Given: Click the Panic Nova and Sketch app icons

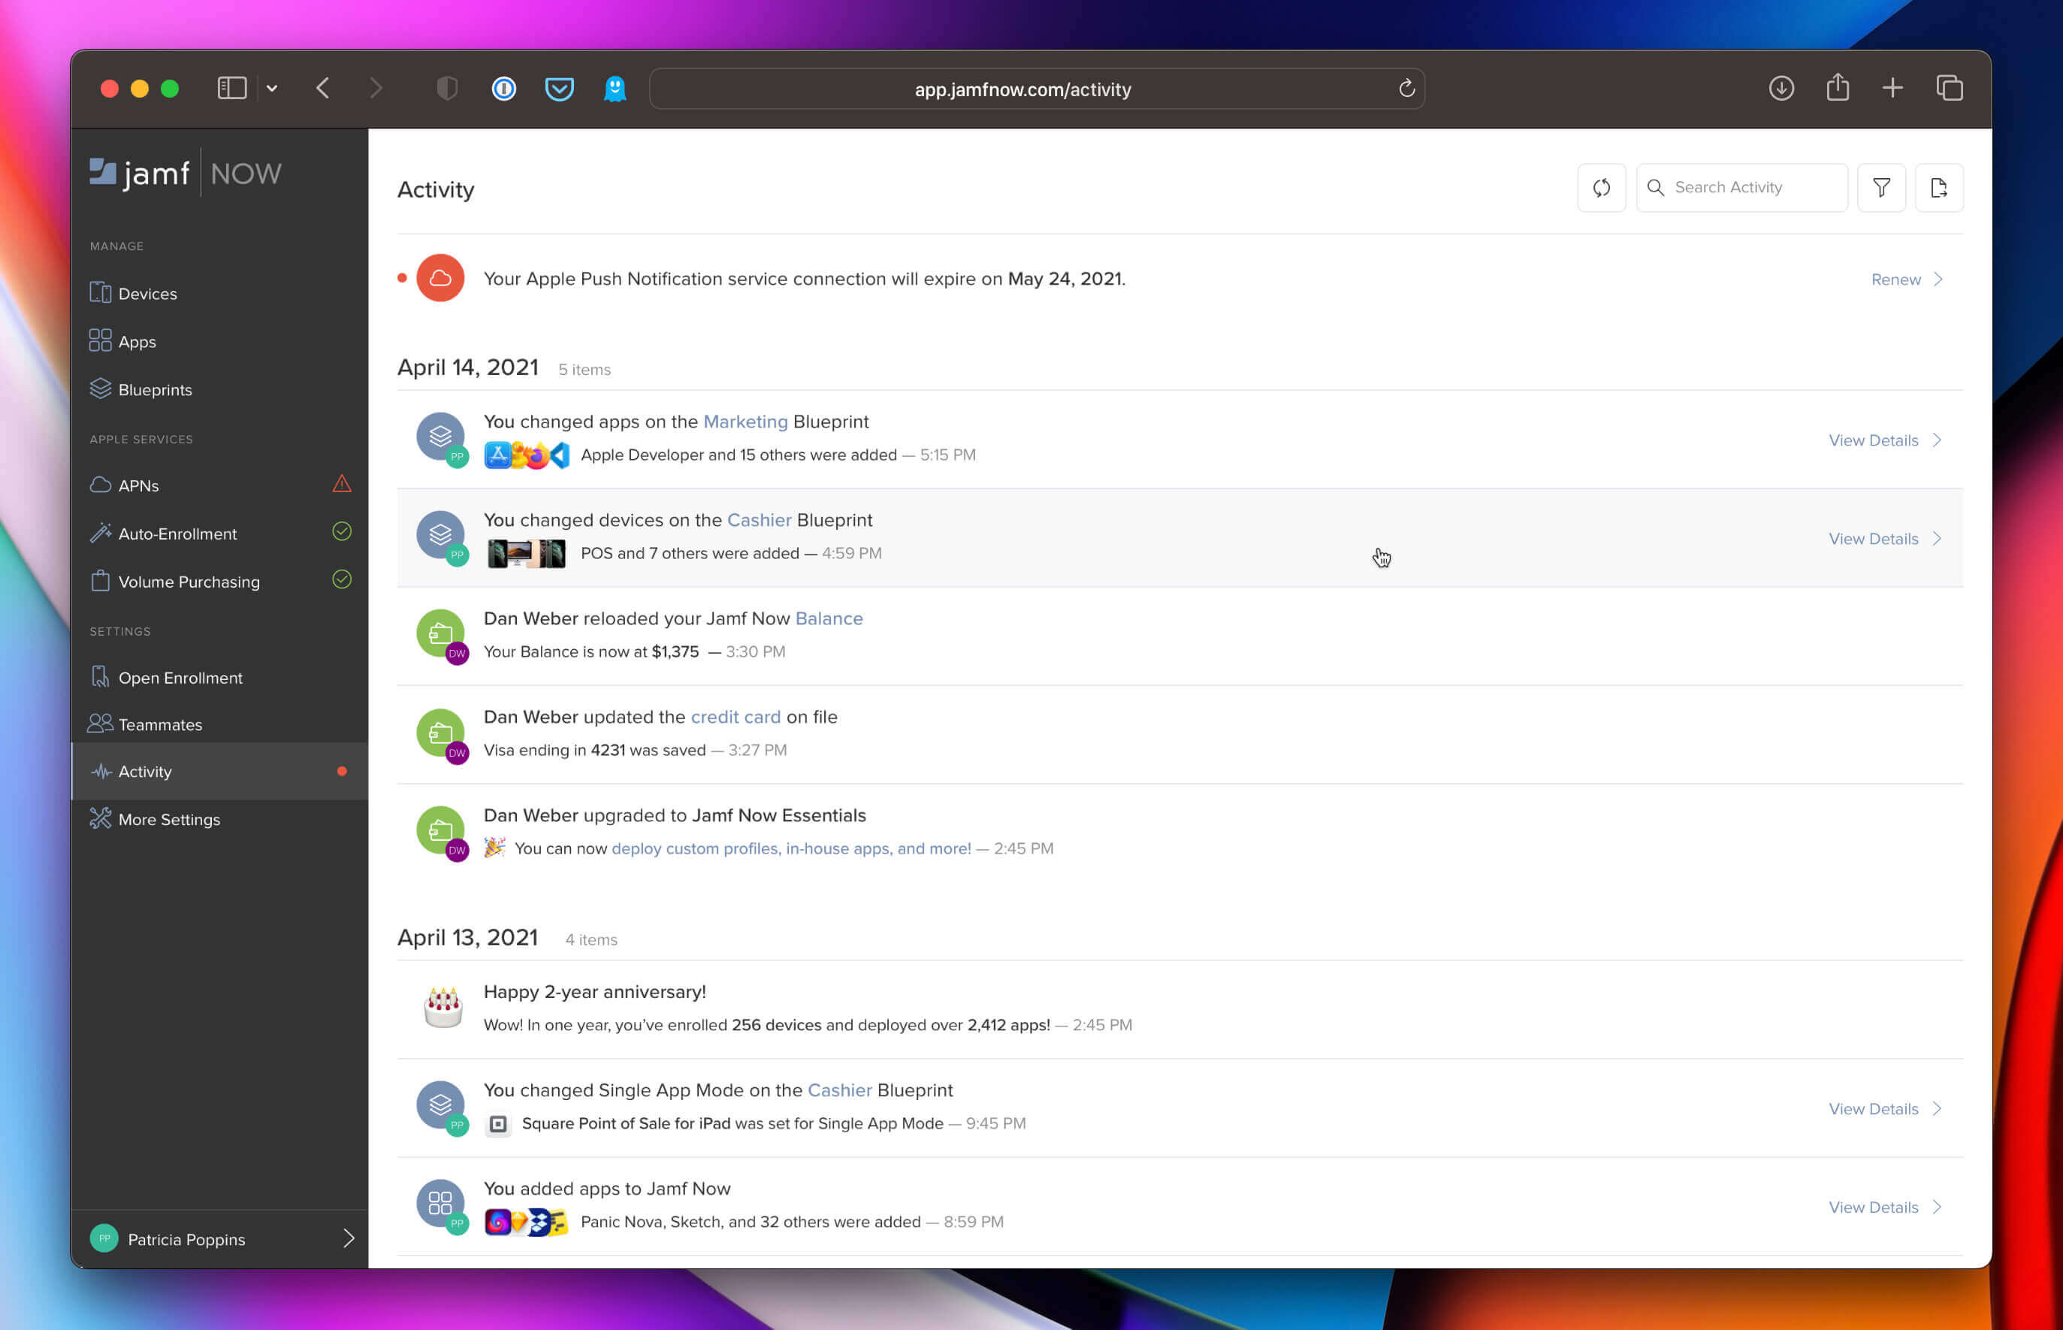Looking at the screenshot, I should click(526, 1222).
